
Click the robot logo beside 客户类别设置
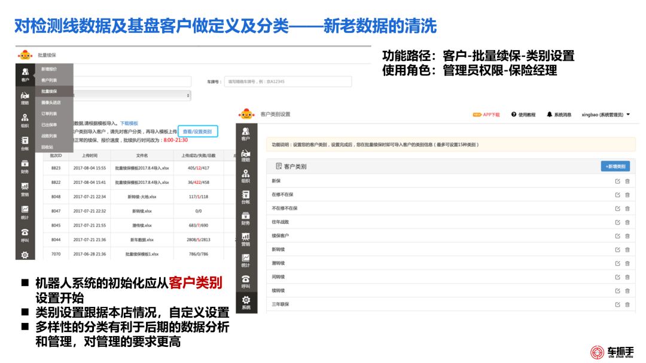pyautogui.click(x=246, y=114)
